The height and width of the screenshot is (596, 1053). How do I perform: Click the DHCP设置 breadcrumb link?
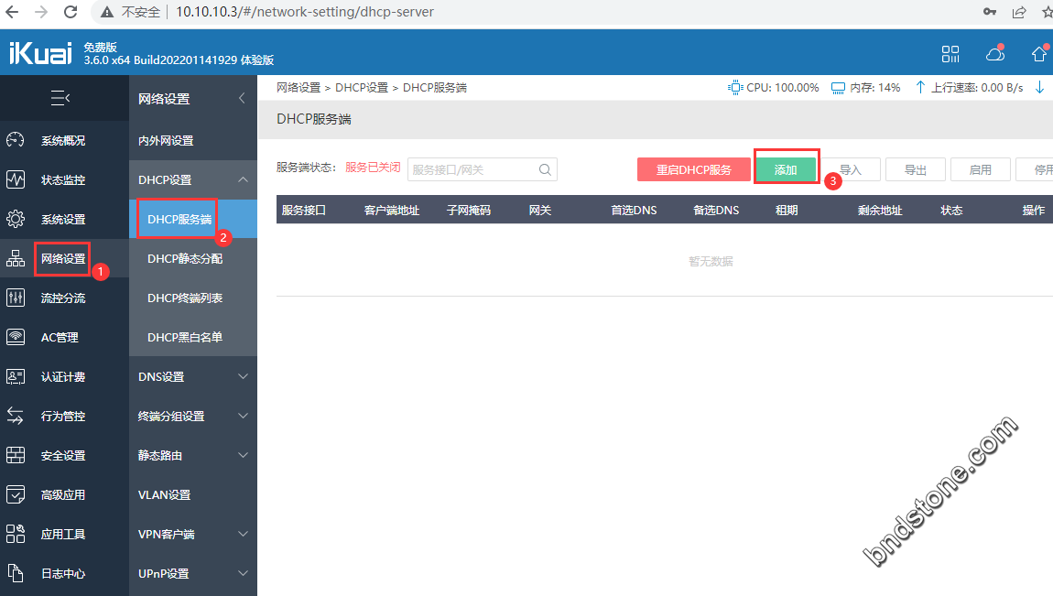pos(362,88)
